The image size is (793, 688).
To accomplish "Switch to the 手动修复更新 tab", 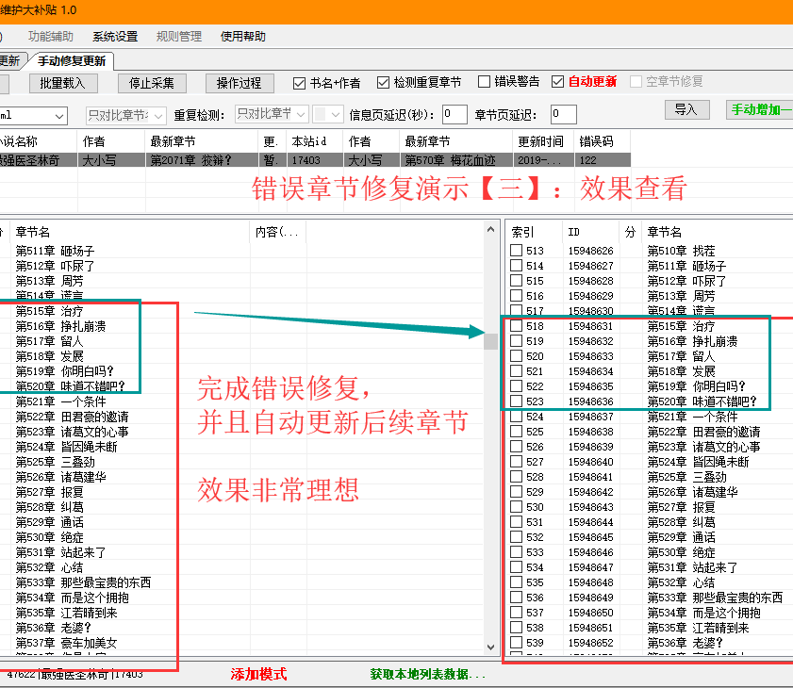I will click(x=72, y=61).
